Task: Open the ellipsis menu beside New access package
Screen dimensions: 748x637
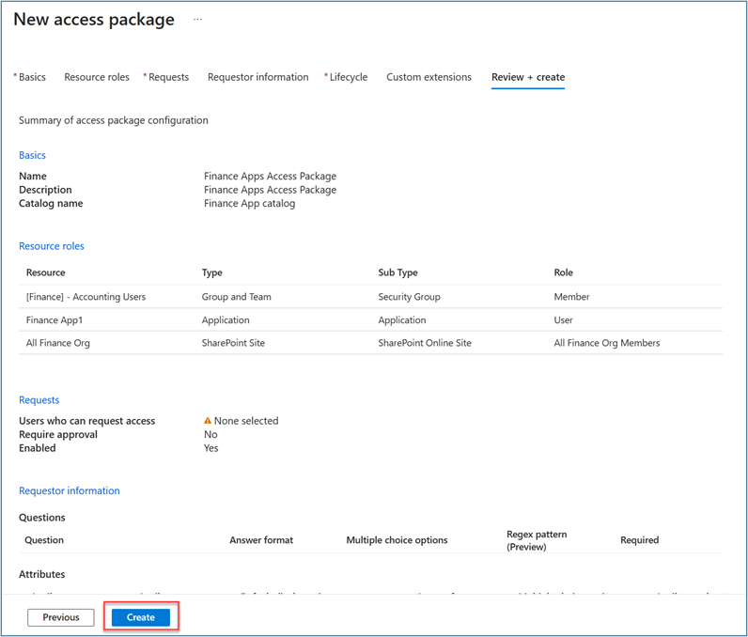Action: click(197, 20)
